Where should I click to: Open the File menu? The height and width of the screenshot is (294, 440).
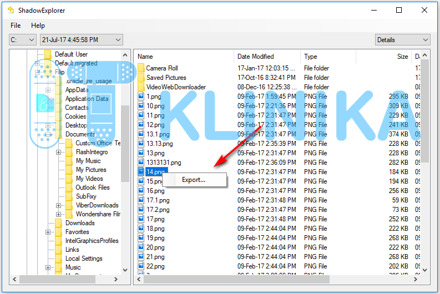pos(16,26)
